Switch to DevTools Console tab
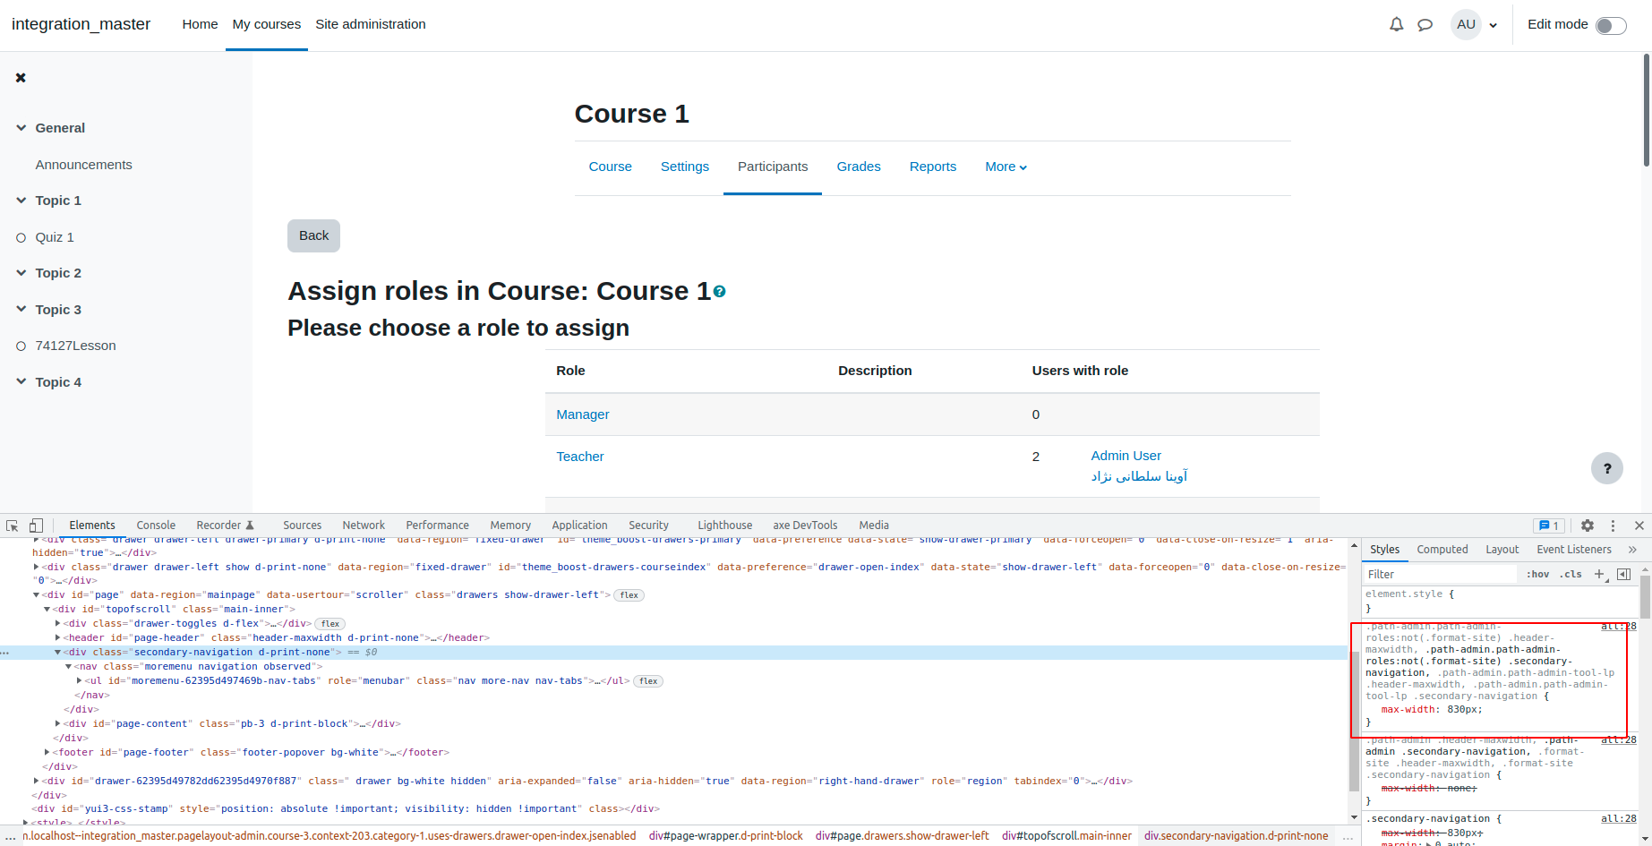Image resolution: width=1652 pixels, height=846 pixels. point(156,526)
